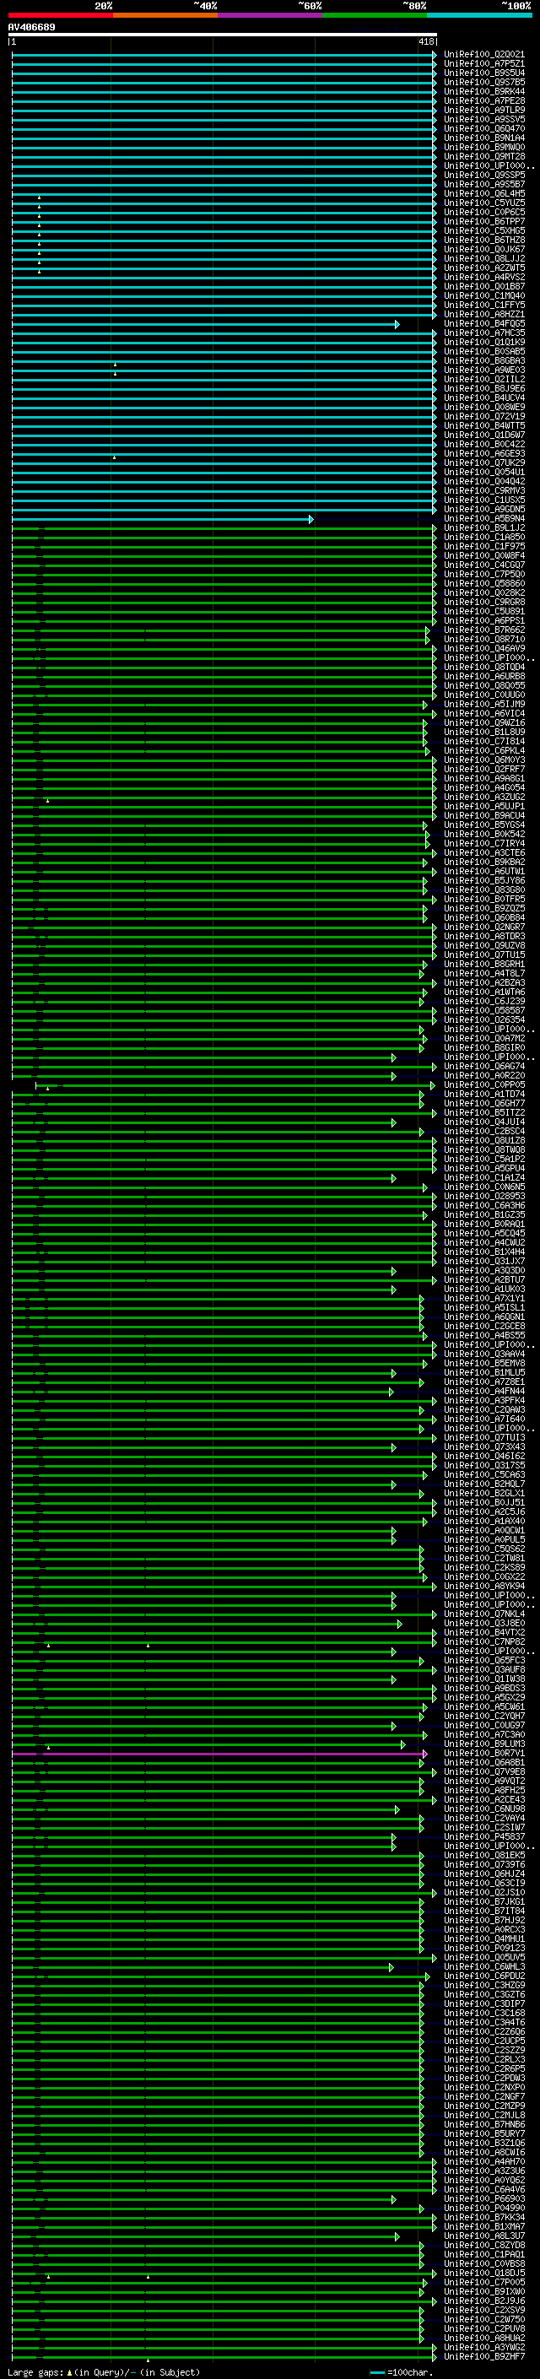540x2379 pixels.
Task: Open hit UniRef100_B9LUM3
Action: click(483, 1744)
